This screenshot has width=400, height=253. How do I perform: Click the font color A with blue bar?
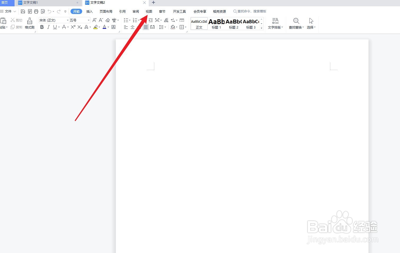[104, 27]
